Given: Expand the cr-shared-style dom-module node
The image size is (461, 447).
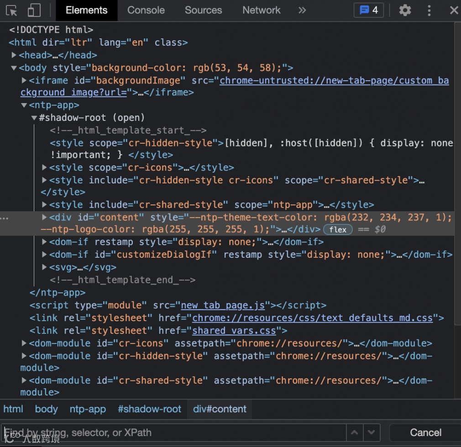Looking at the screenshot, I should tap(24, 380).
